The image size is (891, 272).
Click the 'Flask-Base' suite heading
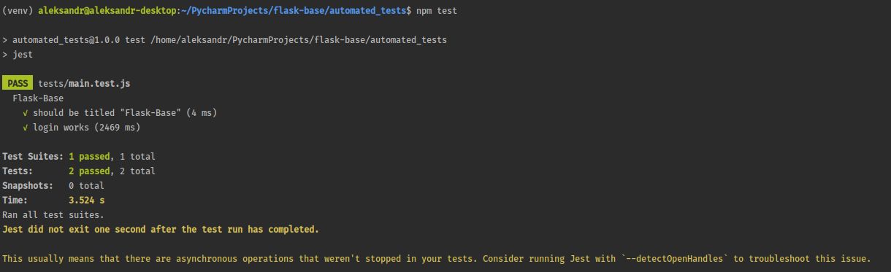point(38,98)
